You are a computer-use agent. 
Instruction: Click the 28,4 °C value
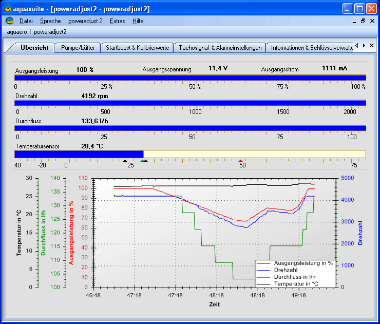tap(92, 146)
